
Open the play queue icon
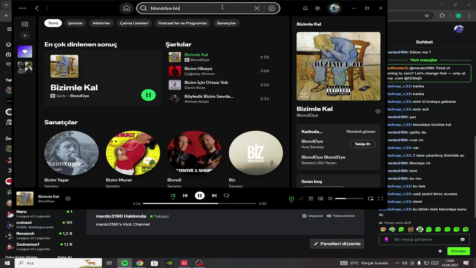pos(311,199)
